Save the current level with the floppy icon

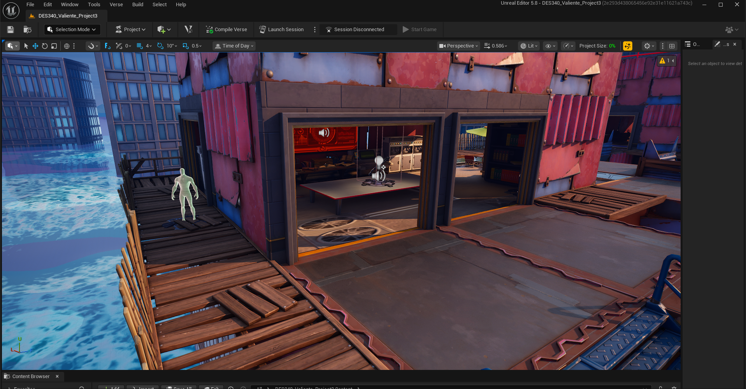(x=11, y=30)
